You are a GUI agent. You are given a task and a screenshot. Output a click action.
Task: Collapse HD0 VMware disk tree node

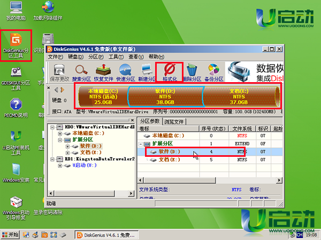(x=52, y=127)
